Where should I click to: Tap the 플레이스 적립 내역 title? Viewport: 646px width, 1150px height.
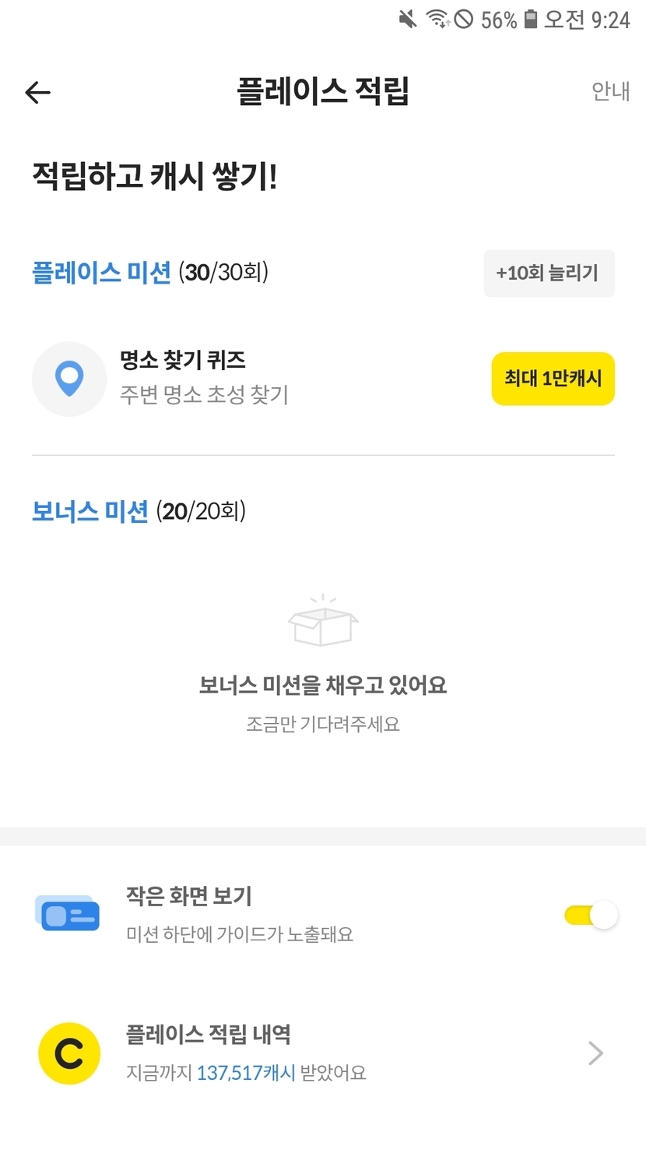[x=208, y=1035]
